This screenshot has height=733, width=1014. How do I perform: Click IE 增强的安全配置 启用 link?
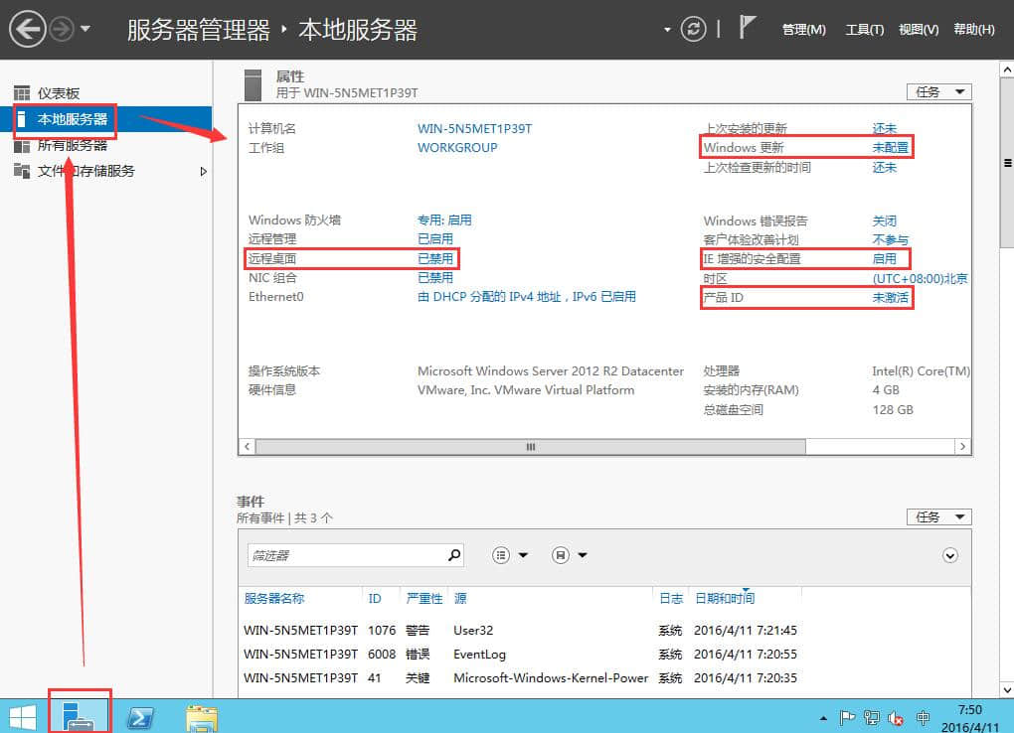[884, 259]
